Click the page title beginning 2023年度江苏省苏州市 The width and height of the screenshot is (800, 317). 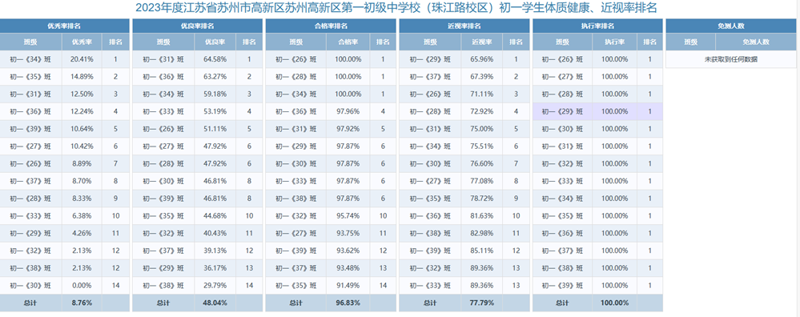click(x=396, y=8)
